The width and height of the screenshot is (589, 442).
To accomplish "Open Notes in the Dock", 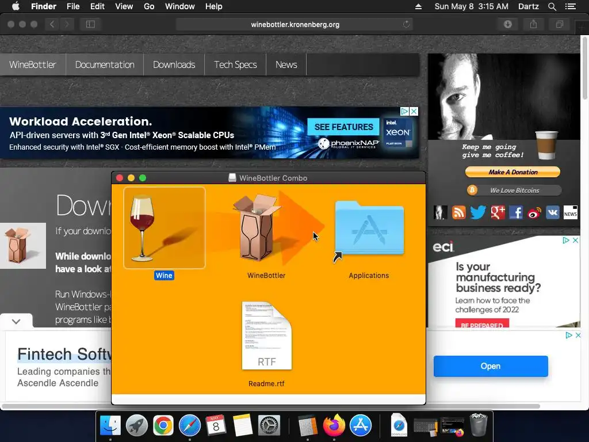I will pos(242,425).
